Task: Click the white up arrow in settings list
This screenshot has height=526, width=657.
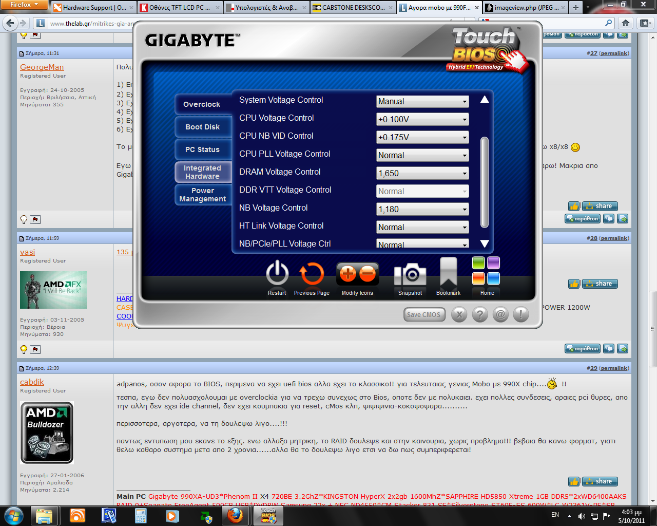Action: coord(484,100)
